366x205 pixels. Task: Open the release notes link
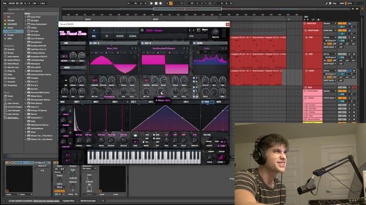tap(46, 201)
